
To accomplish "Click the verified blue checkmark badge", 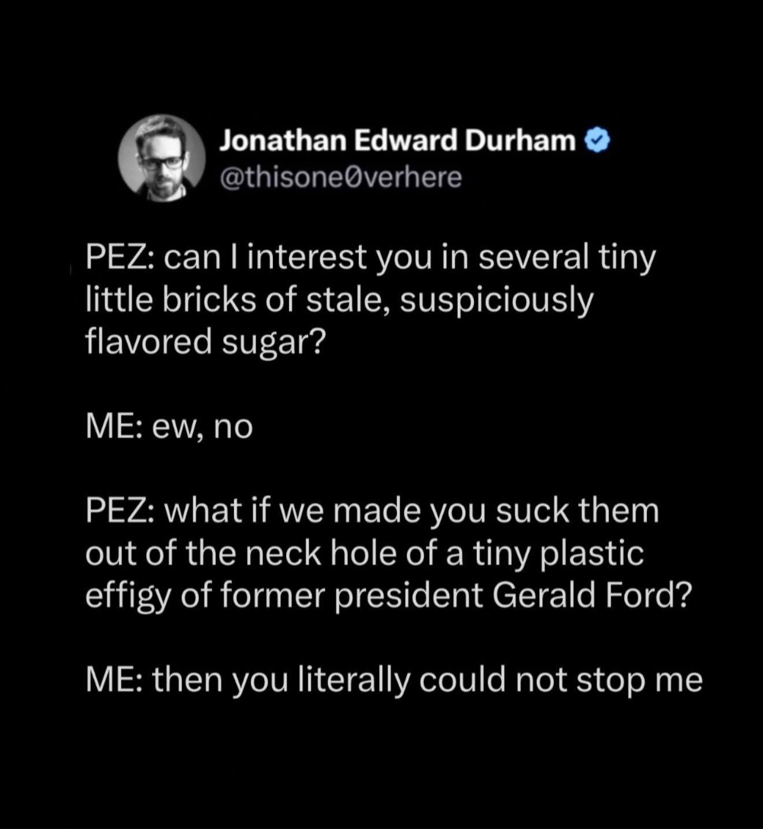I will click(x=597, y=141).
